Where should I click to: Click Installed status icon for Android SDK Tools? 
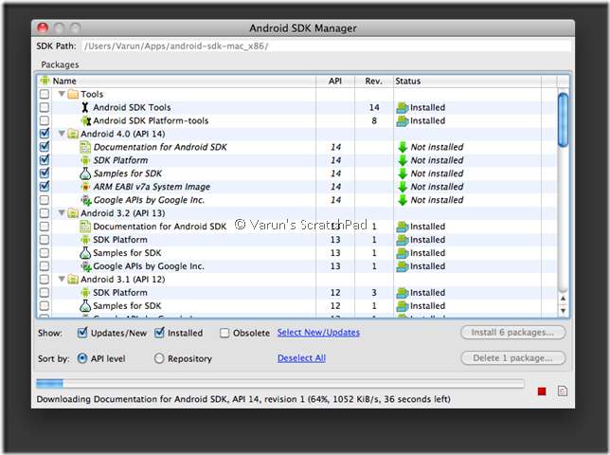point(403,108)
